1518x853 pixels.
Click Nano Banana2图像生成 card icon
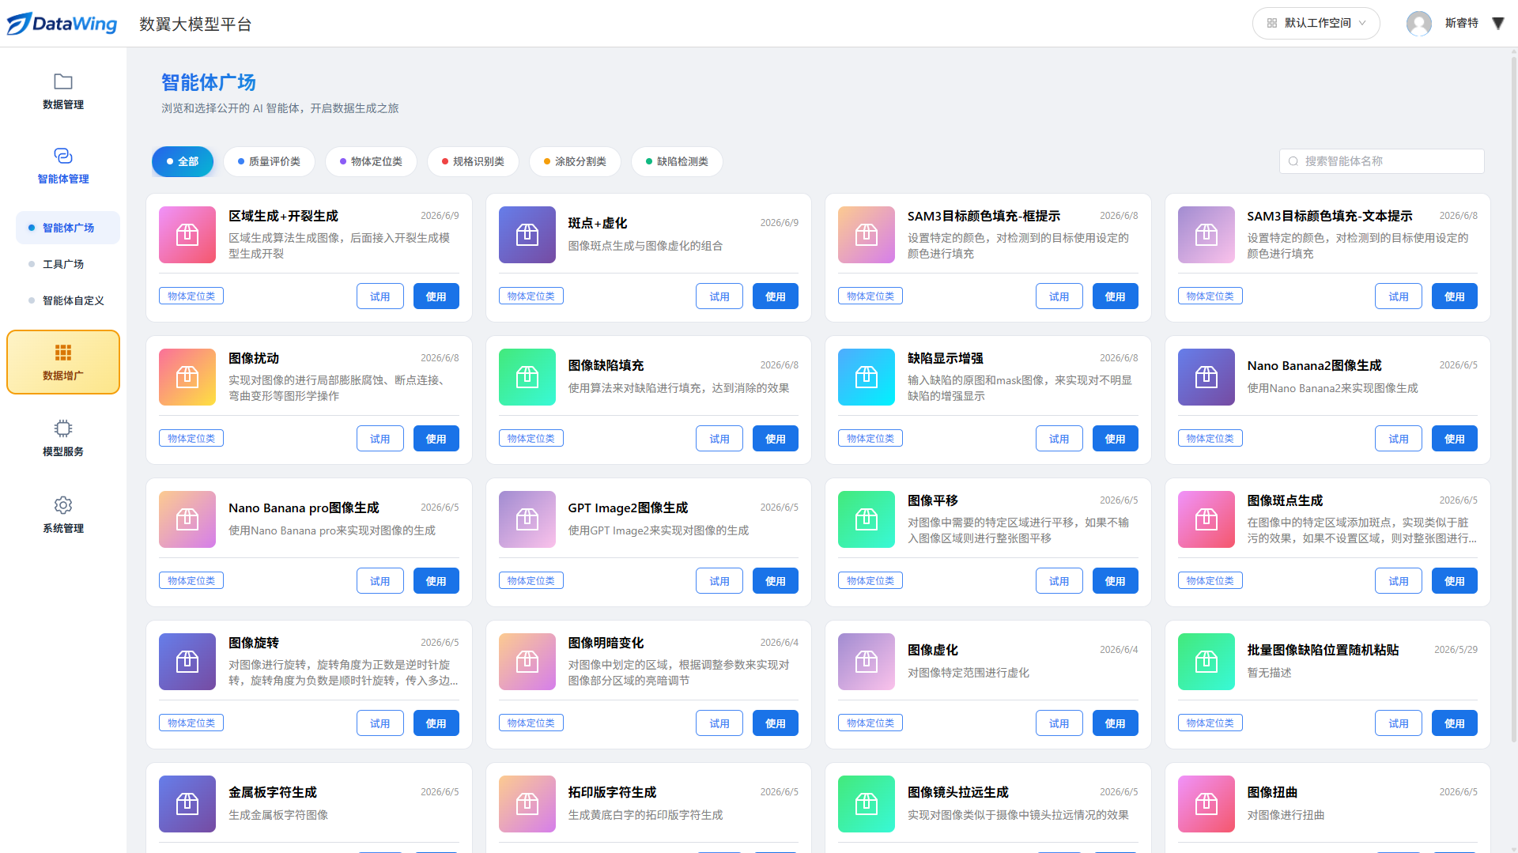(x=1206, y=377)
